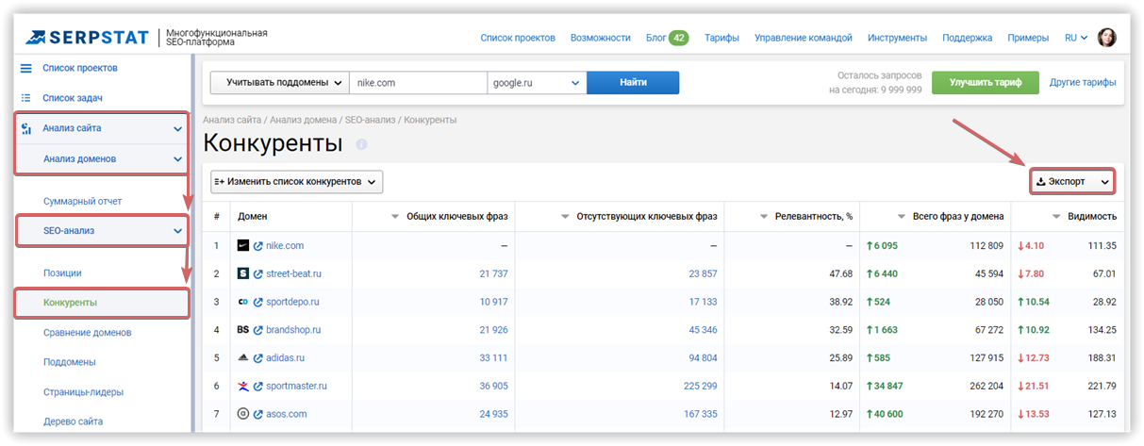Click Список задач in sidebar
Viewport: 1144px width, 446px height.
(73, 97)
